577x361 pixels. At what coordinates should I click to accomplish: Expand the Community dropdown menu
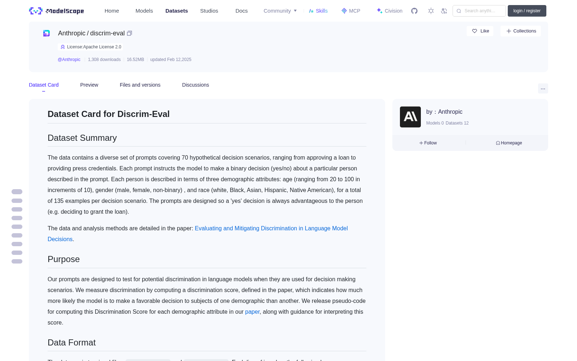[280, 11]
